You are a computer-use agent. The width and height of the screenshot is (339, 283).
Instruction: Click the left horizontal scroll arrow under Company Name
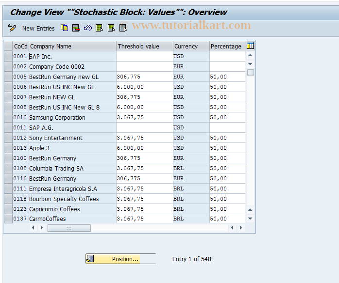pyautogui.click(x=33, y=228)
